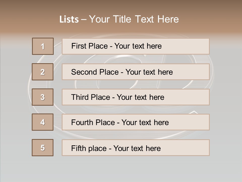Click the word "Fourth" in the list

coord(83,123)
